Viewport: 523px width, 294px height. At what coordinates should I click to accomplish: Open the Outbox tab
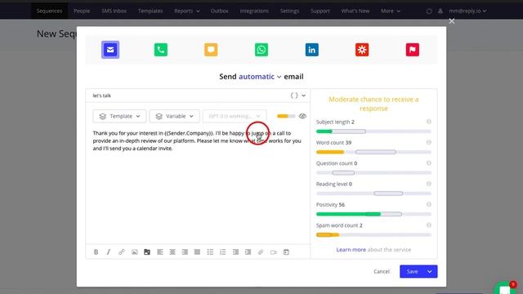coord(220,11)
